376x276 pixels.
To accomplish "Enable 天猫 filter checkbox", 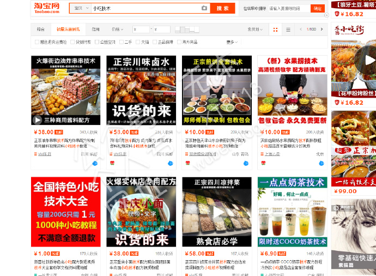I will pyautogui.click(x=138, y=42).
